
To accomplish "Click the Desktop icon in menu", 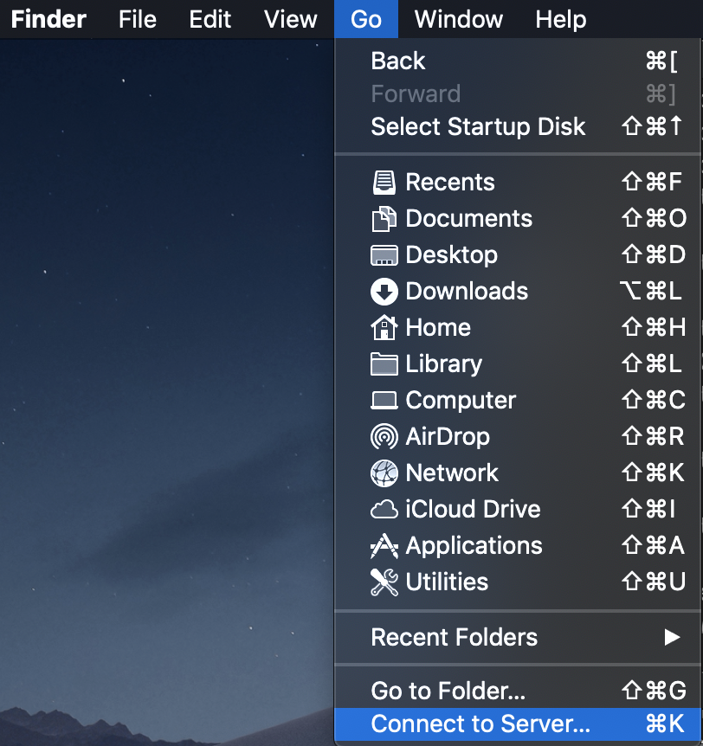I will click(384, 255).
